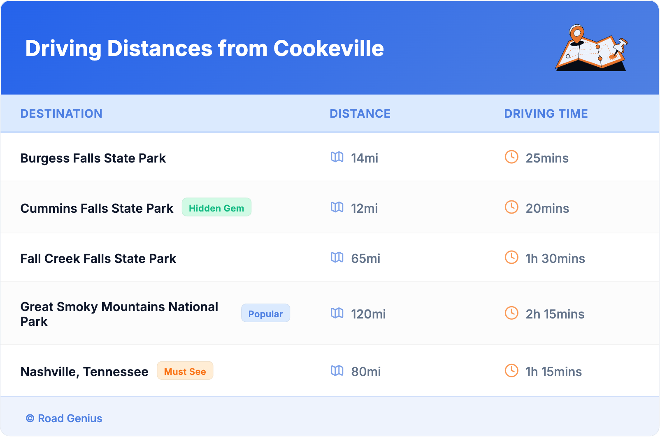Image resolution: width=660 pixels, height=437 pixels.
Task: Click the map icon beside 14mi
Action: click(337, 157)
